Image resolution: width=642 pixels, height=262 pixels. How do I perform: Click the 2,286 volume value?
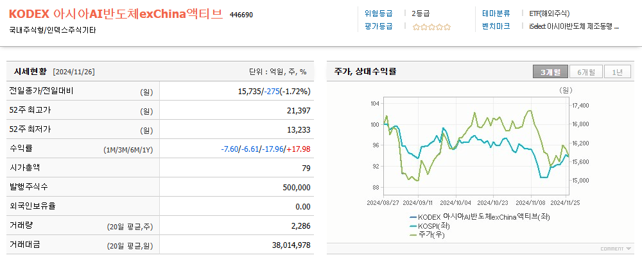(301, 226)
